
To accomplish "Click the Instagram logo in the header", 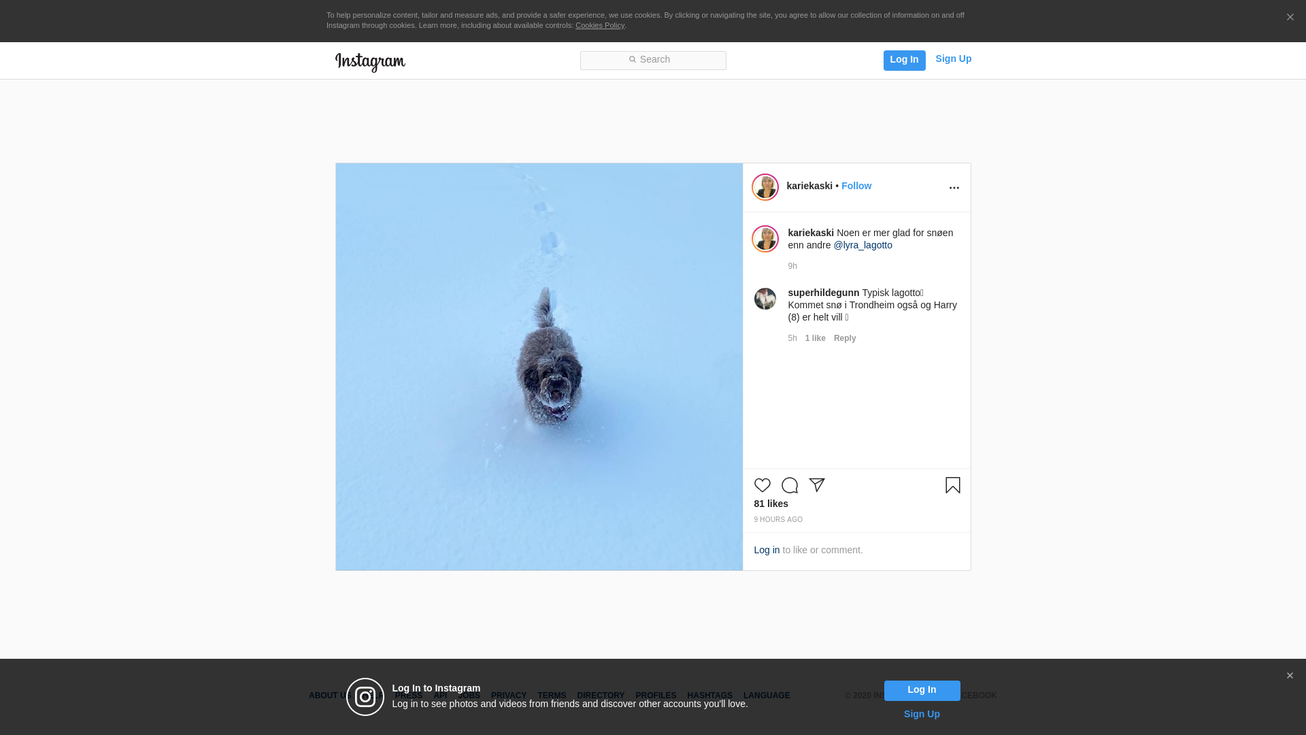I will (x=370, y=62).
